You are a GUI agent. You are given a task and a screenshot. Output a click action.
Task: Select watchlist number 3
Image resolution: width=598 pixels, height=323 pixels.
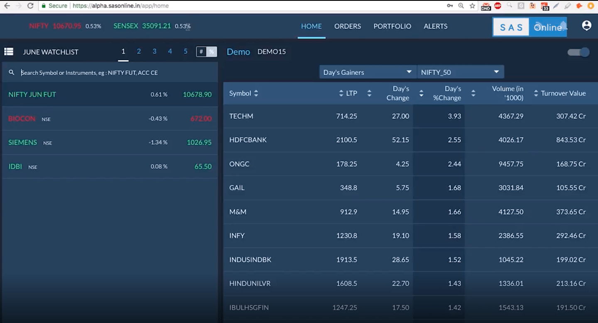[154, 51]
